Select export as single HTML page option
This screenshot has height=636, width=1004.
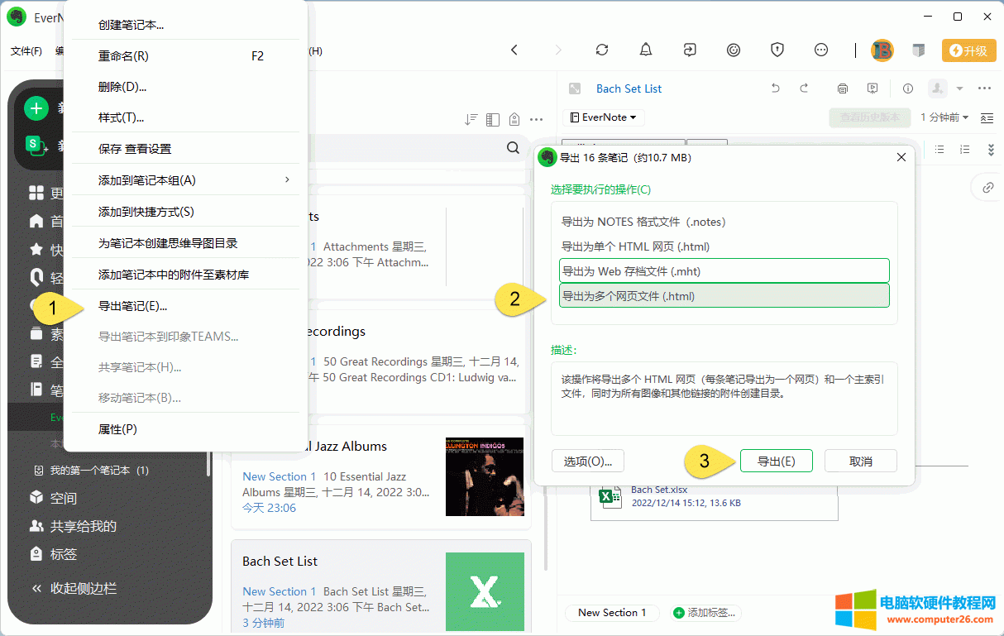635,246
